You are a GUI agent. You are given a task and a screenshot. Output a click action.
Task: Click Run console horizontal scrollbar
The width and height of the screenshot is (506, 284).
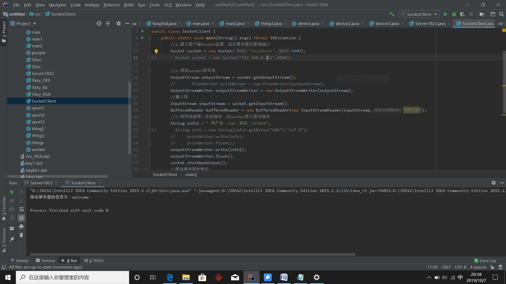193,254
